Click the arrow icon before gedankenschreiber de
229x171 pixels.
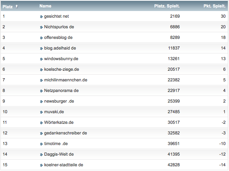click(x=41, y=133)
